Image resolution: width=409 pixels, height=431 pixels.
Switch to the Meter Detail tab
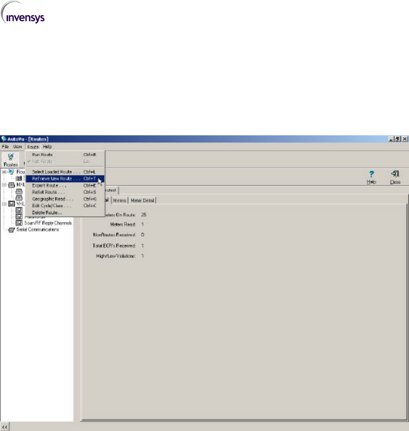pyautogui.click(x=142, y=201)
